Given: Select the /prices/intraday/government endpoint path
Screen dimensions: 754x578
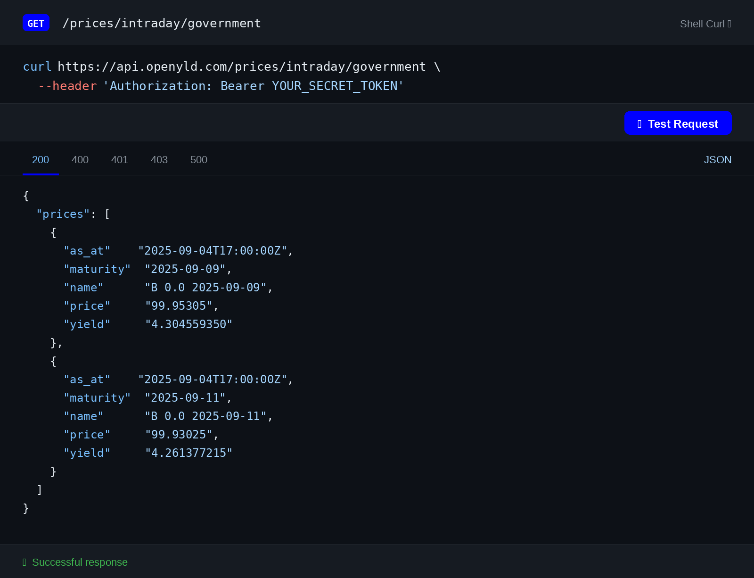Looking at the screenshot, I should tap(162, 23).
